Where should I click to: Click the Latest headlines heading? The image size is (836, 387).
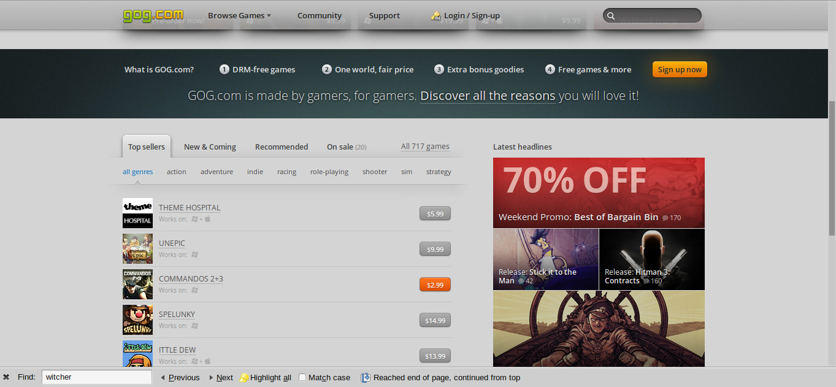coord(523,147)
